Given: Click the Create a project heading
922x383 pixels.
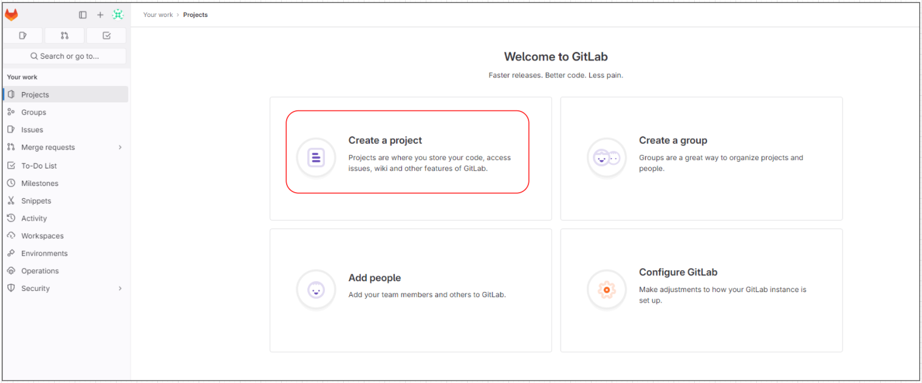Looking at the screenshot, I should tap(385, 141).
